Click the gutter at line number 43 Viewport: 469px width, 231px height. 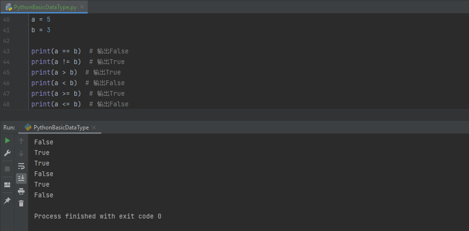click(x=6, y=51)
